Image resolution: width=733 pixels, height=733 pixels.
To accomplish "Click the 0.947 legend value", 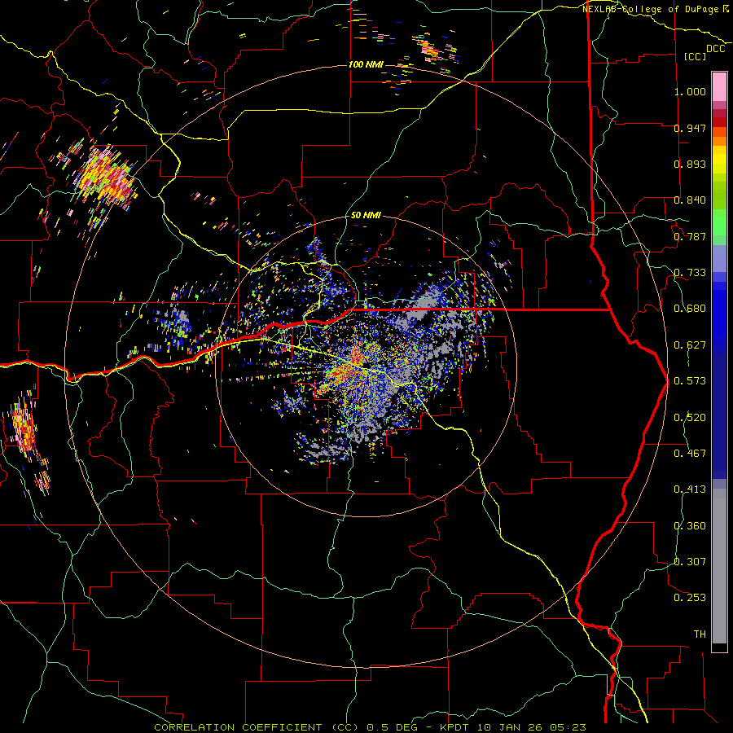I will coord(690,128).
